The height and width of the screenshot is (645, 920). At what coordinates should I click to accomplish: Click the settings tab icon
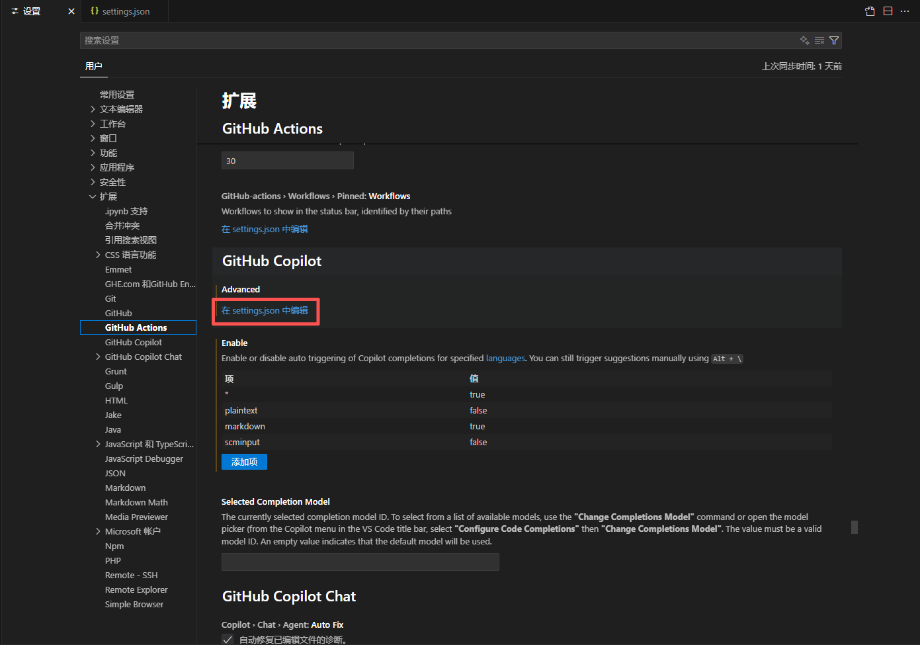coord(15,11)
